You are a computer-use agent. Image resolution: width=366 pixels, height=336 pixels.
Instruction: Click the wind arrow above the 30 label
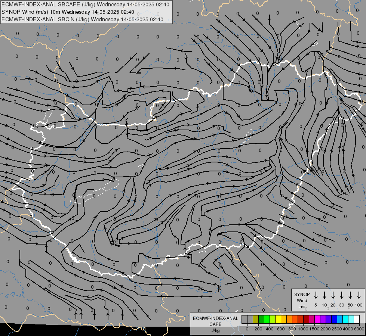pyautogui.click(x=341, y=295)
